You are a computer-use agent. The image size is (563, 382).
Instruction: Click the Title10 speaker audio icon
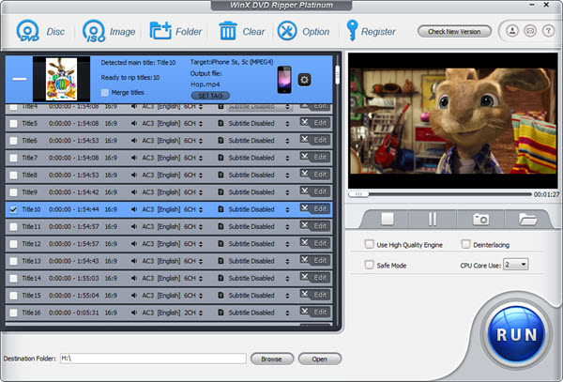[134, 209]
